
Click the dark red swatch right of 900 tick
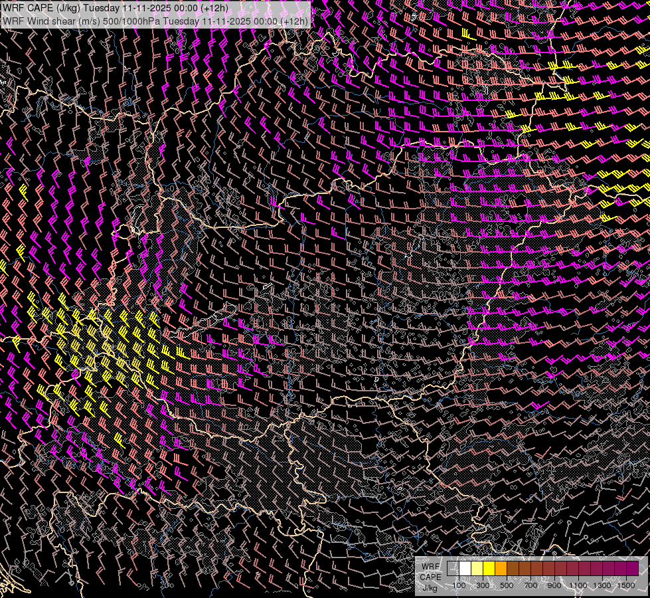click(x=560, y=568)
